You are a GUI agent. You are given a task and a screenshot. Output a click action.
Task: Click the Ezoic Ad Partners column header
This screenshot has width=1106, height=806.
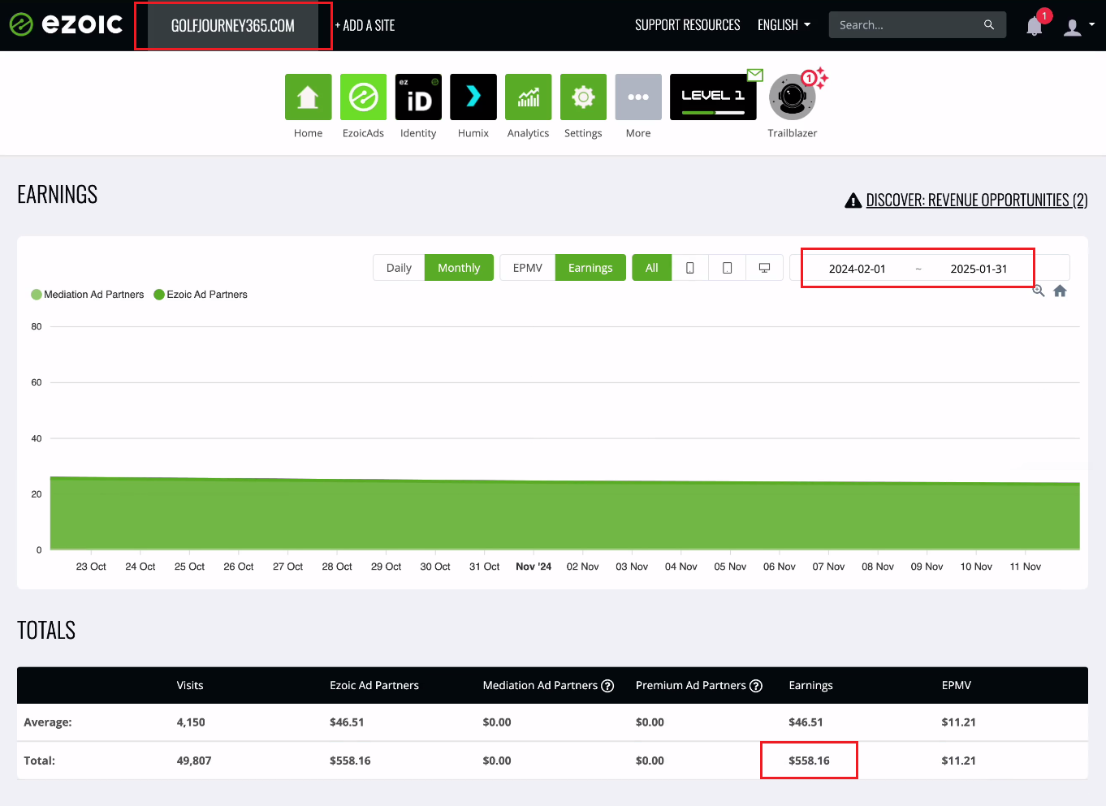[x=374, y=686]
